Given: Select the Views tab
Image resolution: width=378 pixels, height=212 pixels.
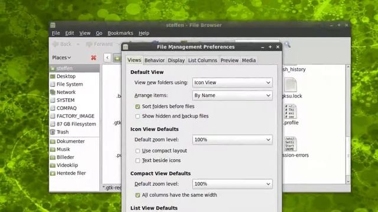Looking at the screenshot, I should coord(134,60).
